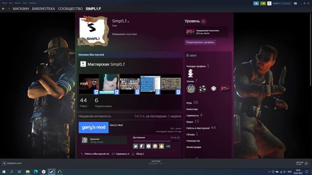This screenshot has width=312, height=175.
Task: Click the blue announcements icon in title bar
Action: click(256, 3)
